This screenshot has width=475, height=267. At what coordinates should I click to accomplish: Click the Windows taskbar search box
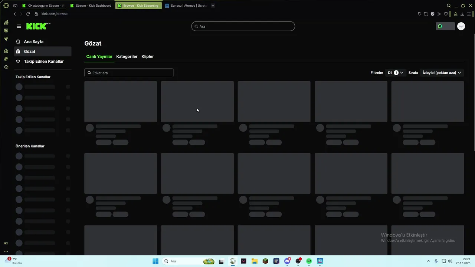point(189,261)
